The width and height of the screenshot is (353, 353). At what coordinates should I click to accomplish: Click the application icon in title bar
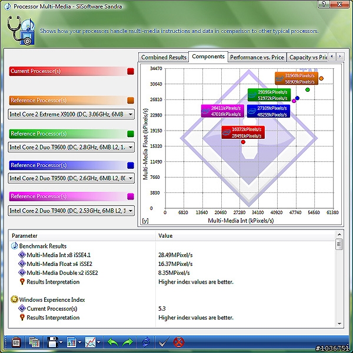coord(8,6)
